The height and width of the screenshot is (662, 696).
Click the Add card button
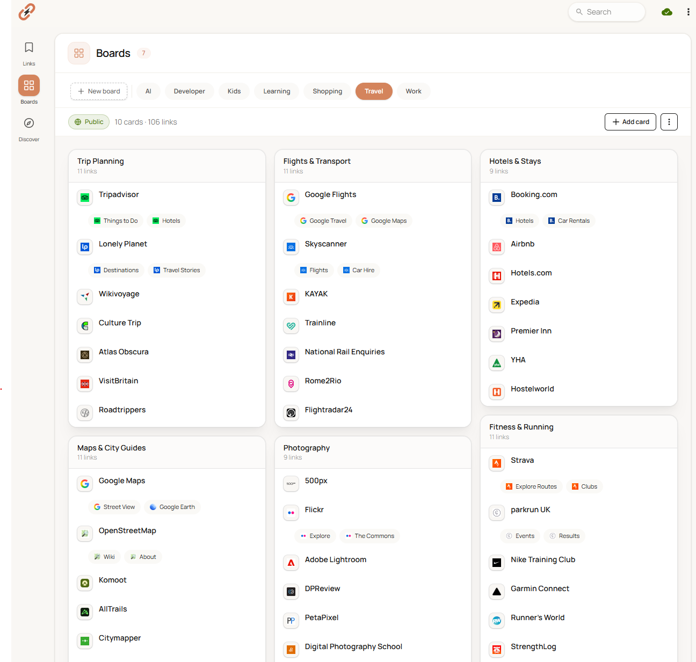tap(630, 122)
